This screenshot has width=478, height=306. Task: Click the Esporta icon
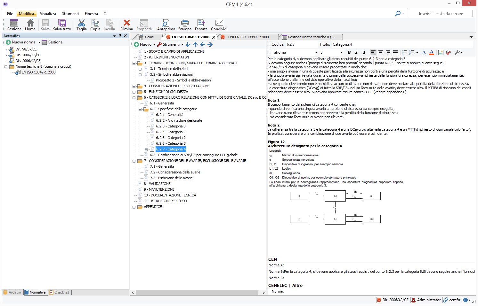pos(201,25)
